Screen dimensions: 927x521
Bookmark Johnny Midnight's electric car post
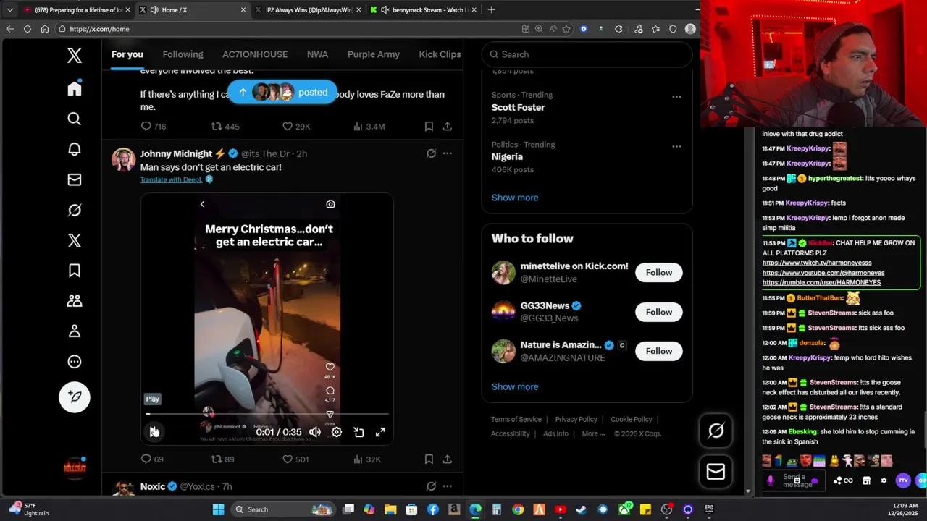[429, 459]
